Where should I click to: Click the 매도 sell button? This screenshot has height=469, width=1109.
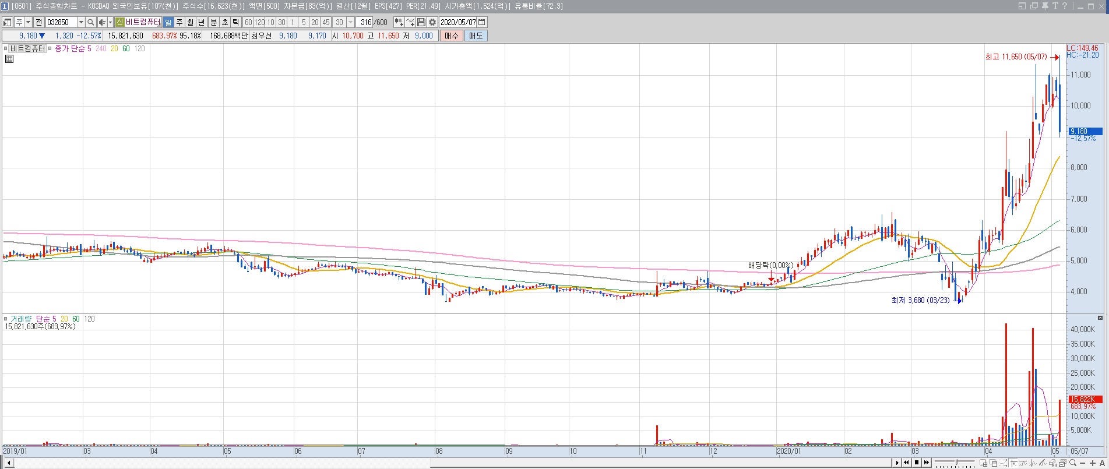point(476,36)
